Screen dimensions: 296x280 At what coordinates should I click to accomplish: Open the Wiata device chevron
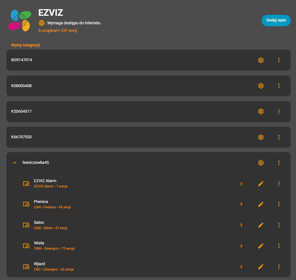(241, 246)
